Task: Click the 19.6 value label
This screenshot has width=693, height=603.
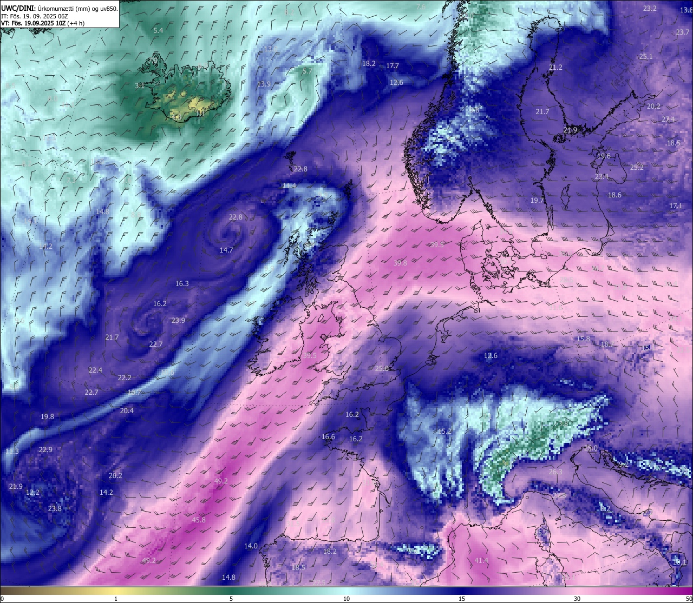Action: point(604,156)
